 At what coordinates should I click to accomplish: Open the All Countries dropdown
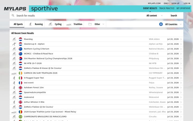(x=170, y=24)
